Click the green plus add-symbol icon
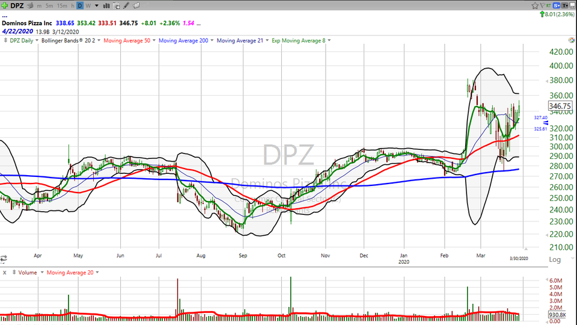 tap(4, 5)
